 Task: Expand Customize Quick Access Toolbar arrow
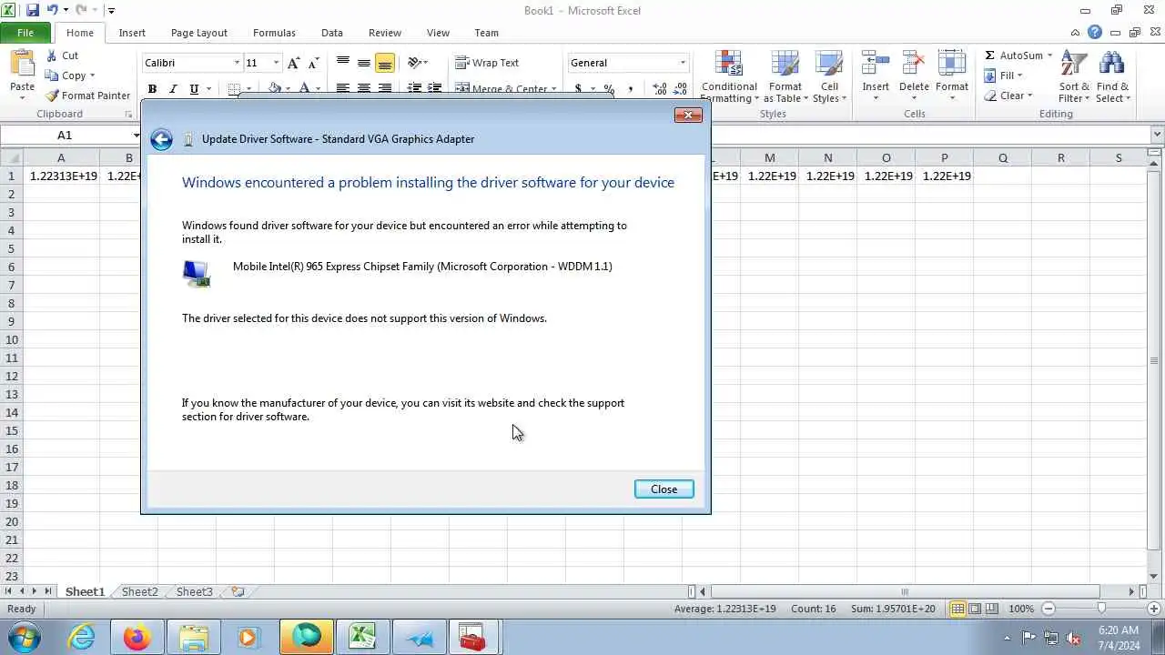click(111, 11)
